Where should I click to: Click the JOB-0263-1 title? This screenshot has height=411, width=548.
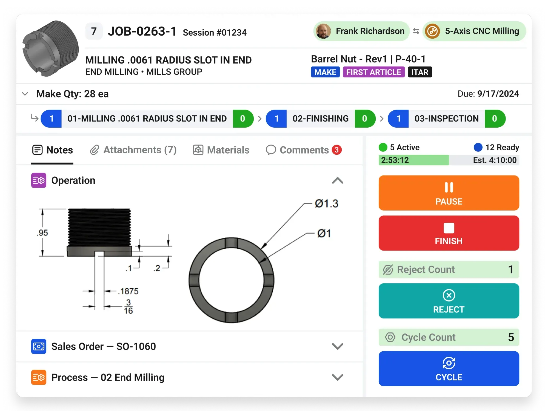[142, 31]
